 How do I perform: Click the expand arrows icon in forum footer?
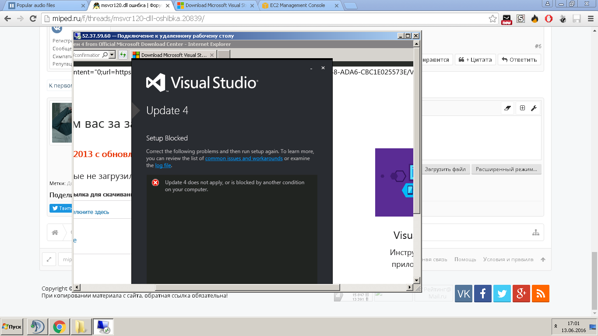tap(49, 259)
